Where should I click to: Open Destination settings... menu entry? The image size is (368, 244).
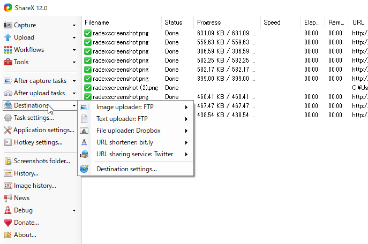click(136, 169)
